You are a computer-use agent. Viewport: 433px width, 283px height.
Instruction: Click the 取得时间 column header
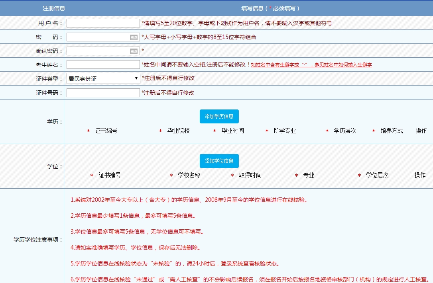coord(250,176)
